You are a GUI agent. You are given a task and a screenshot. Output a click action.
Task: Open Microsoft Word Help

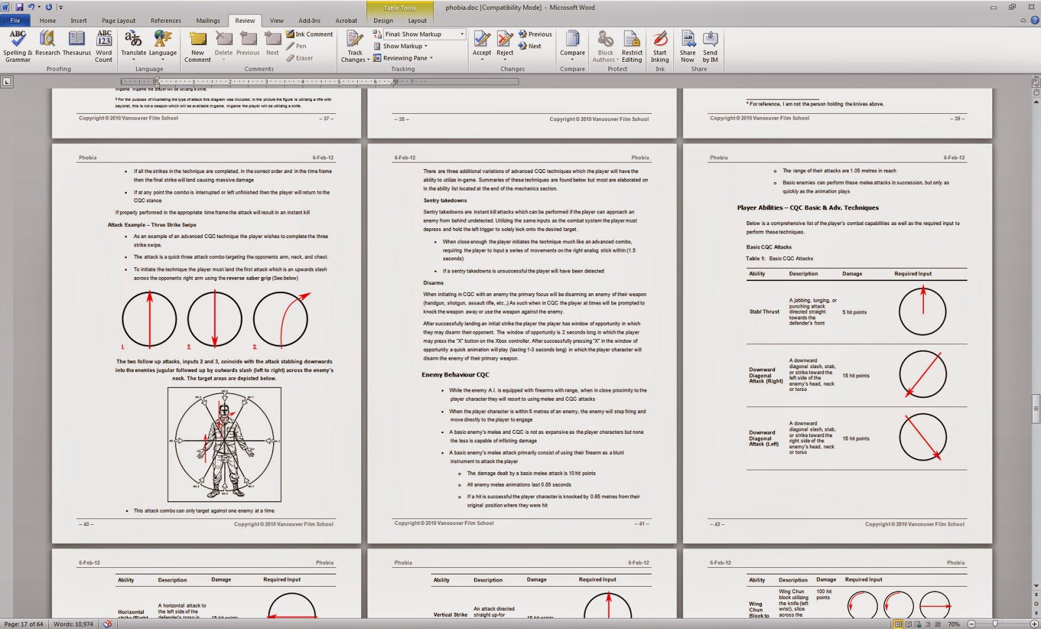tap(1035, 20)
